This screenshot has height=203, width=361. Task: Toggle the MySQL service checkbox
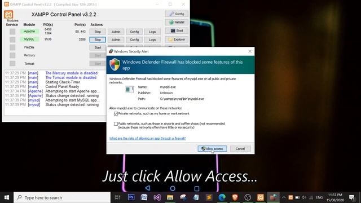(12, 39)
